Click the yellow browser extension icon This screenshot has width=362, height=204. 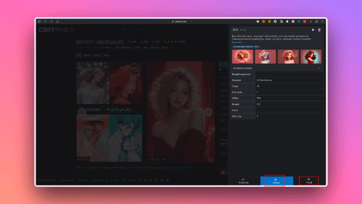(x=269, y=21)
